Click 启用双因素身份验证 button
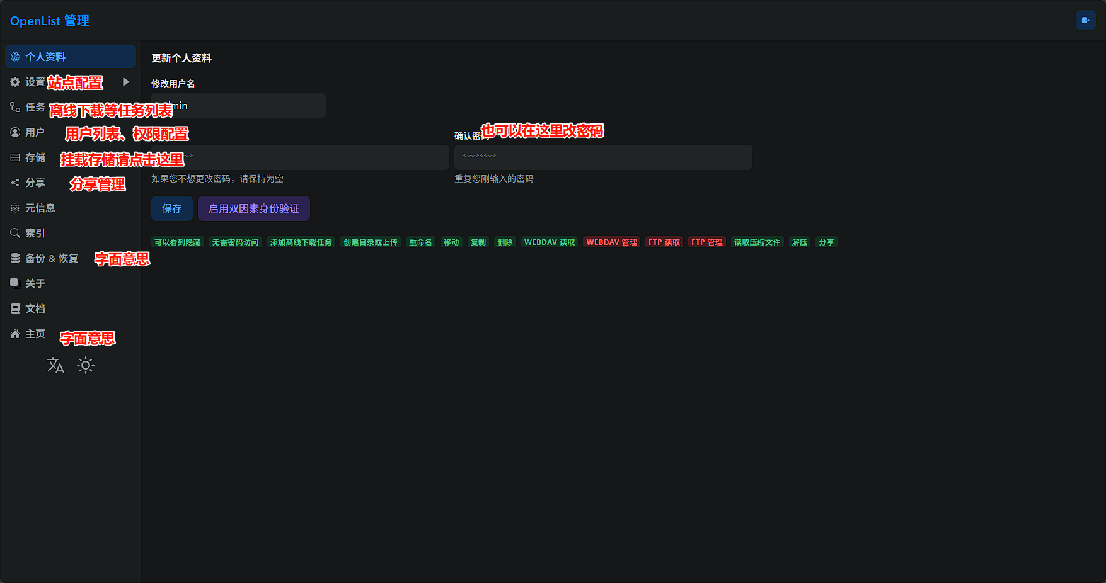The width and height of the screenshot is (1106, 583). [253, 208]
